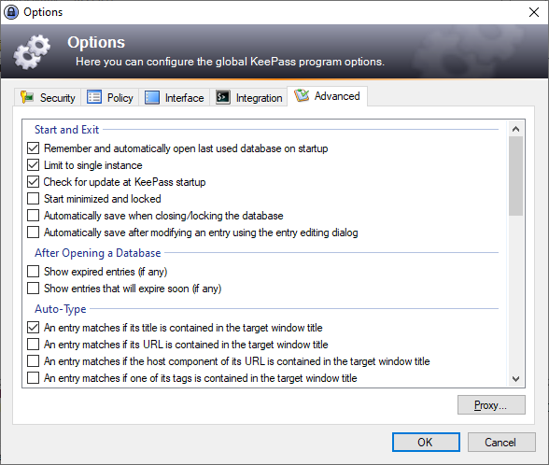This screenshot has width=549, height=465.
Task: Disable Check for update at KeePass startup
Action: [34, 182]
